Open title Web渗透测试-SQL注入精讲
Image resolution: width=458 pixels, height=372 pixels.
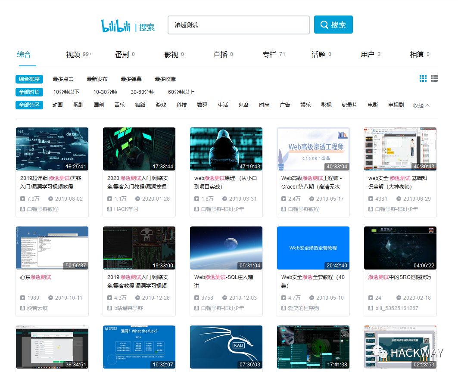point(224,281)
